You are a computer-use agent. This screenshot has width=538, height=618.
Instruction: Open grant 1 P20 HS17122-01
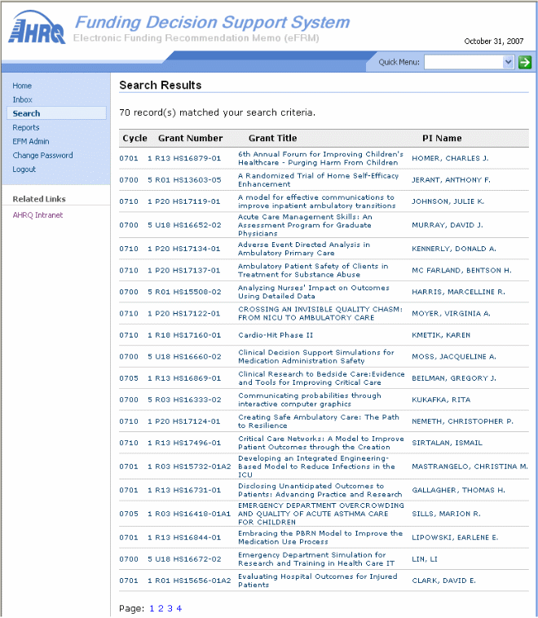pyautogui.click(x=184, y=314)
